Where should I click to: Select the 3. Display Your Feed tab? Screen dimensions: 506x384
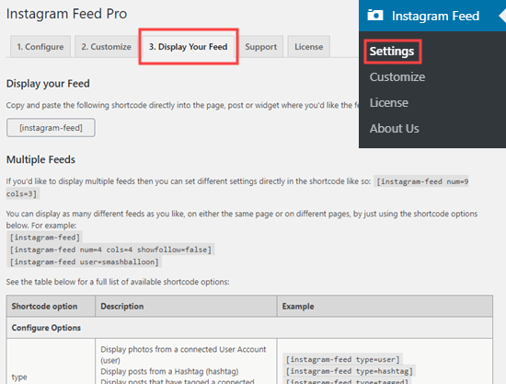[188, 47]
